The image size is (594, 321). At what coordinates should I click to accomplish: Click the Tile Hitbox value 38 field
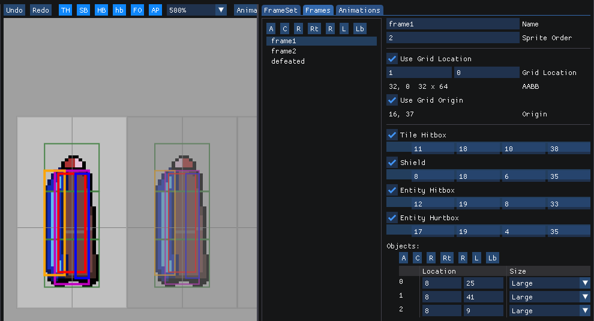click(569, 149)
